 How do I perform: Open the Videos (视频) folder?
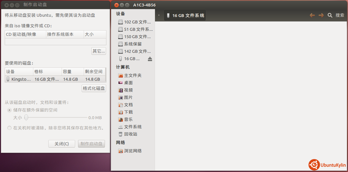click(x=128, y=90)
